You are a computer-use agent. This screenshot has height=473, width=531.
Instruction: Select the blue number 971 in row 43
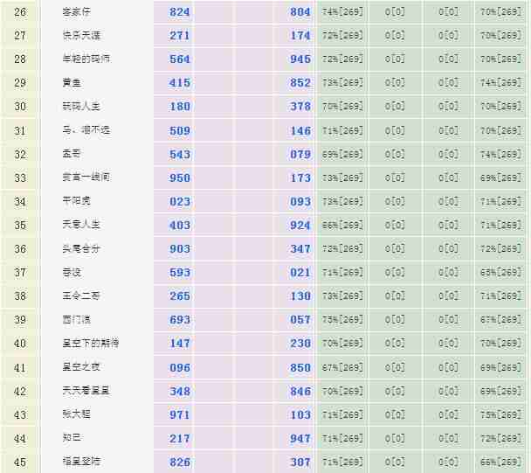[180, 414]
